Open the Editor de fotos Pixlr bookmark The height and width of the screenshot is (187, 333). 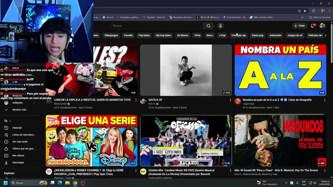[x=261, y=17]
